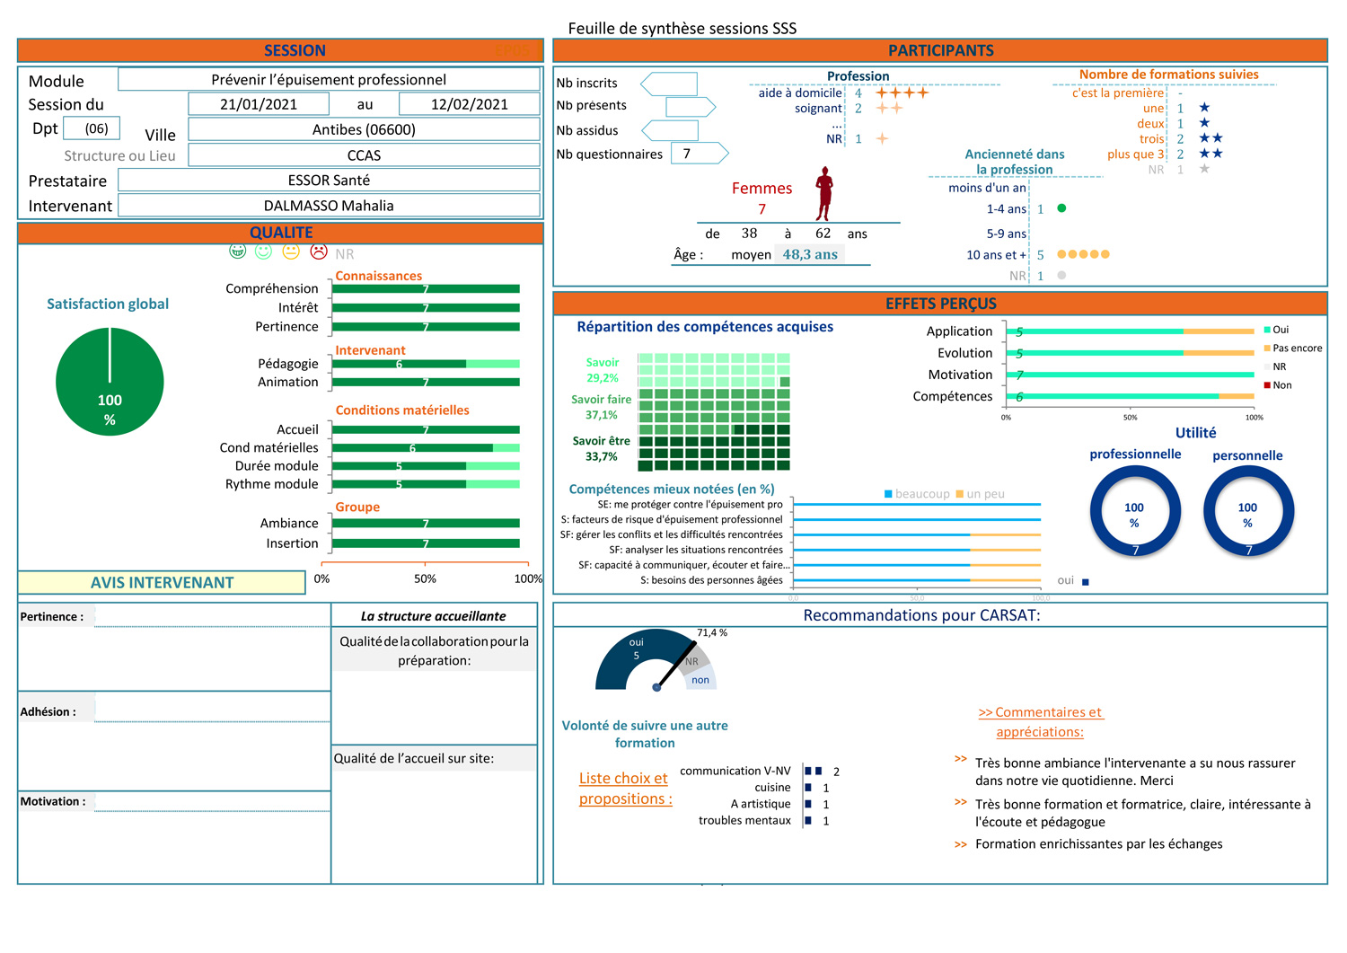Click the Cond matérielles rating bar
The image size is (1347, 953).
point(426,448)
